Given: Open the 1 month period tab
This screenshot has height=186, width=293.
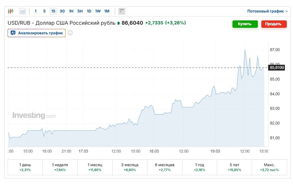Looking at the screenshot, I should tap(95, 167).
